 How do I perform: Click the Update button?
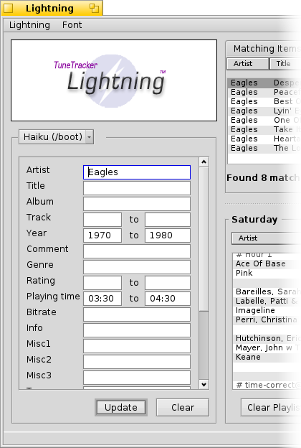[x=121, y=407]
